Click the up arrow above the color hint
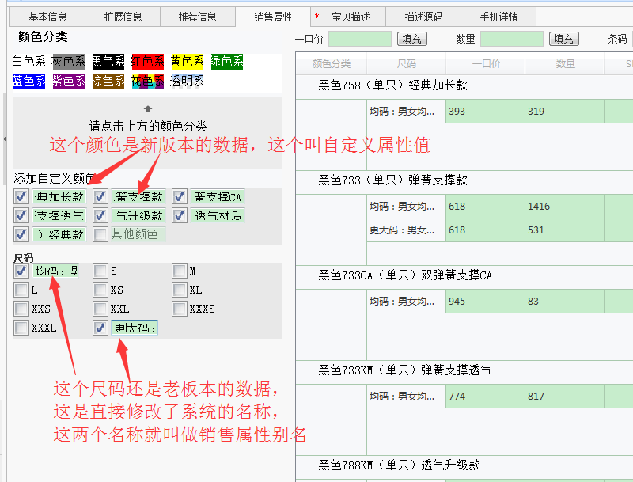This screenshot has height=482, width=633. 148,108
